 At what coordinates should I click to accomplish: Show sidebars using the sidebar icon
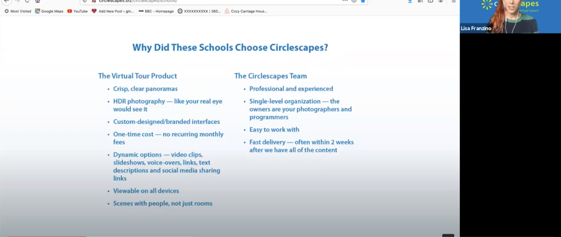click(x=430, y=1)
